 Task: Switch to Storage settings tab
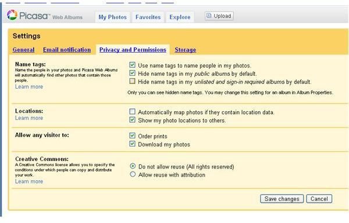(x=186, y=50)
